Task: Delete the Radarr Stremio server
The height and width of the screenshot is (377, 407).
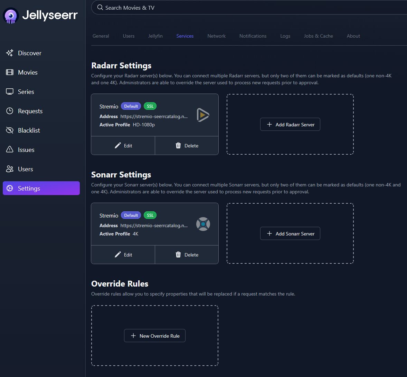Action: coord(187,145)
